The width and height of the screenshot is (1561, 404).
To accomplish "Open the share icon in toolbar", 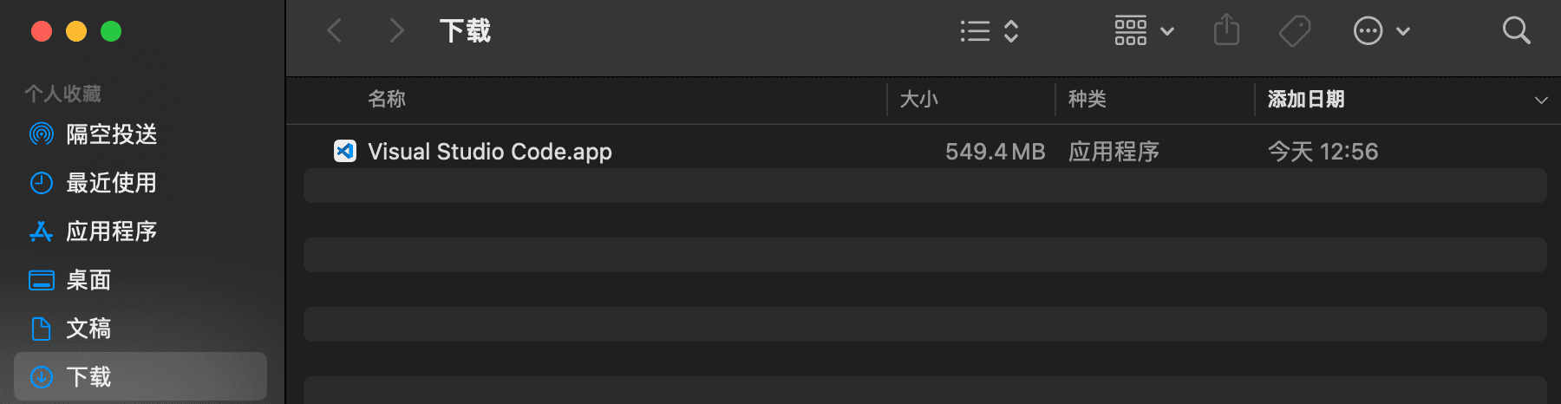I will tap(1226, 30).
